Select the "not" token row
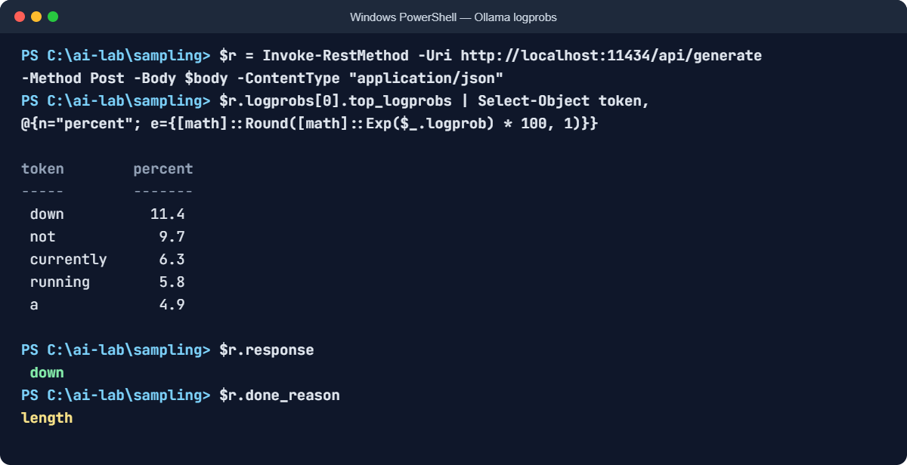 pyautogui.click(x=107, y=236)
